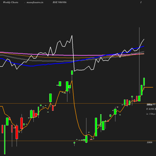Click the latest green candle at the chart's right end

pyautogui.click(x=144, y=82)
